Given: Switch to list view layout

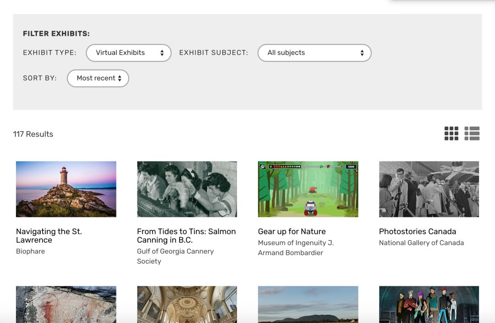Looking at the screenshot, I should point(472,134).
